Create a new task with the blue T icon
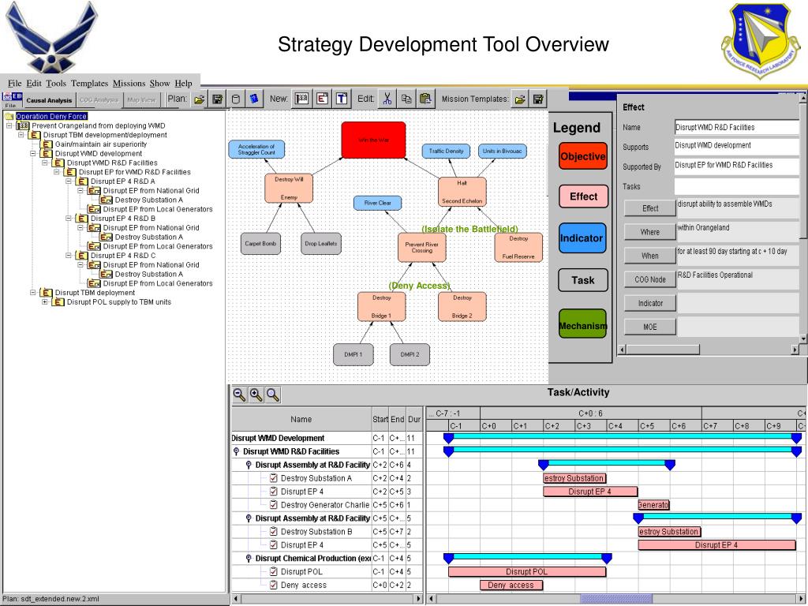 tap(342, 99)
